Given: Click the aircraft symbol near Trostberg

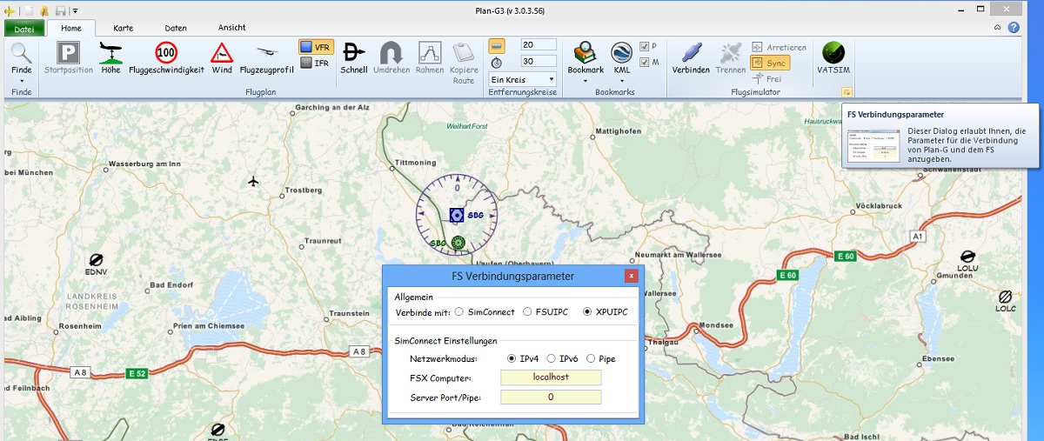Looking at the screenshot, I should point(253,181).
